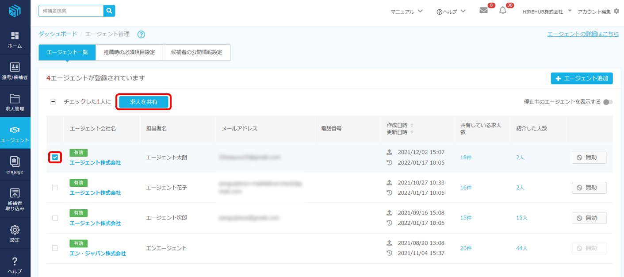Click the エージェント追加 button
Screen dimensions: 624x277
[582, 78]
